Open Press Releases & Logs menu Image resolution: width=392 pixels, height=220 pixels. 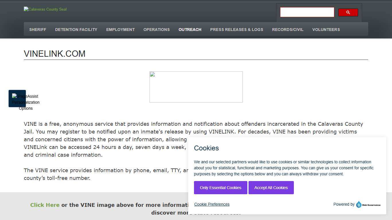tap(236, 30)
